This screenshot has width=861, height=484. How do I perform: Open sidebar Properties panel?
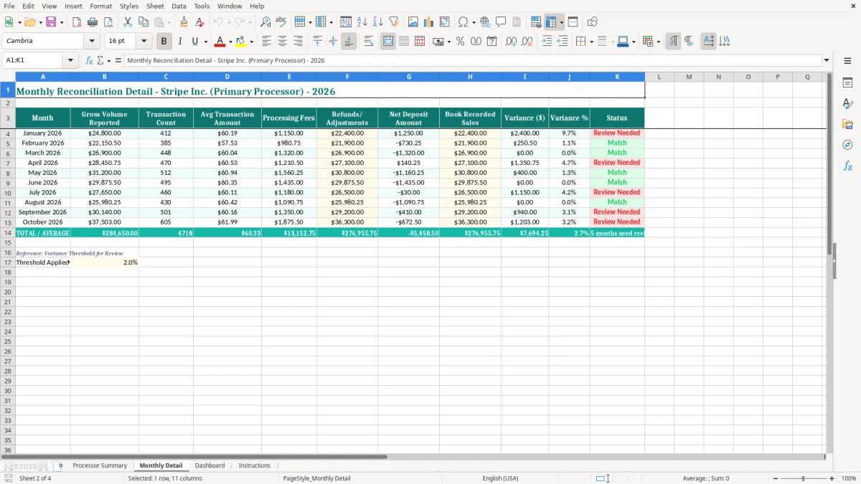click(847, 83)
